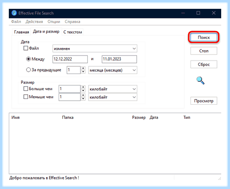This screenshot has width=230, height=189.
Task: Click the Effective File Search app icon
Action: click(14, 13)
